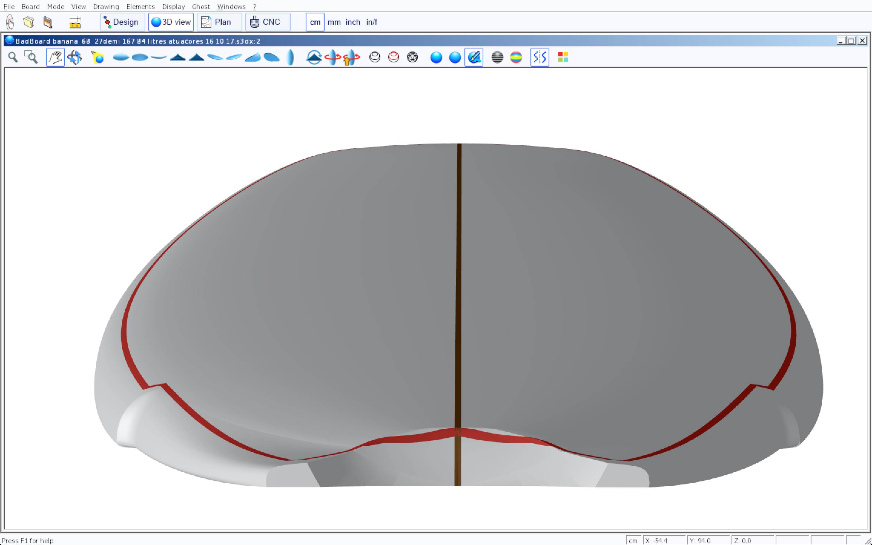Image resolution: width=872 pixels, height=545 pixels.
Task: Toggle the symmetry split view button
Action: point(540,57)
